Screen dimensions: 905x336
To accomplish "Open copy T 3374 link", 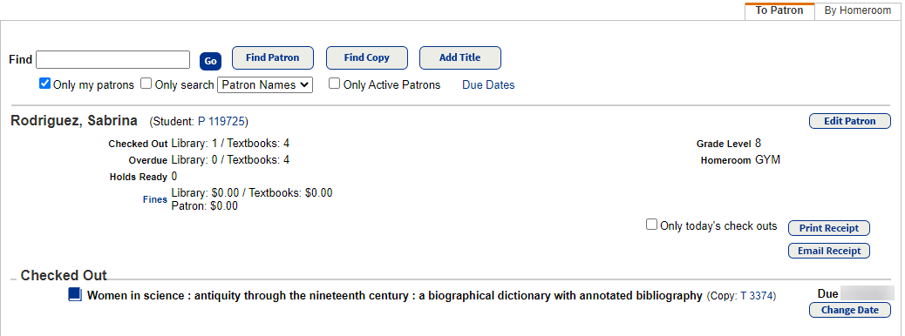I will click(758, 296).
